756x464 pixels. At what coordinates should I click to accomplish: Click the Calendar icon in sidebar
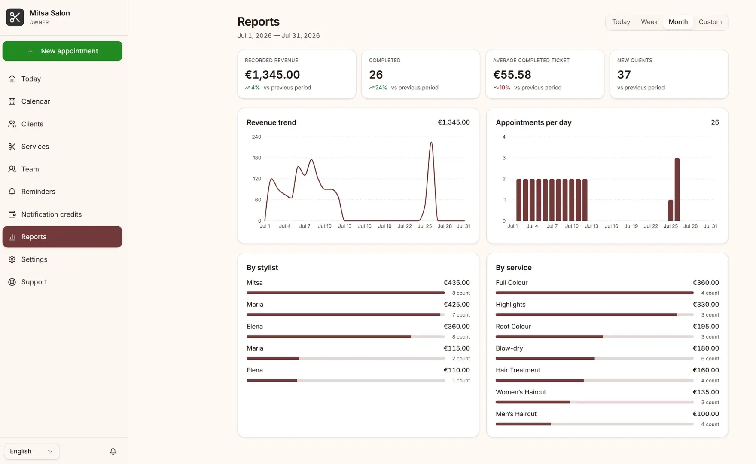tap(12, 101)
